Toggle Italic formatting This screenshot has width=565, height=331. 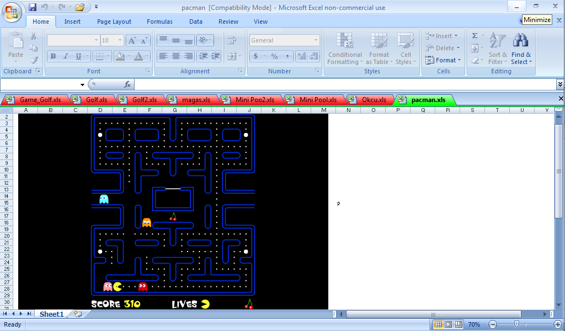pyautogui.click(x=66, y=56)
